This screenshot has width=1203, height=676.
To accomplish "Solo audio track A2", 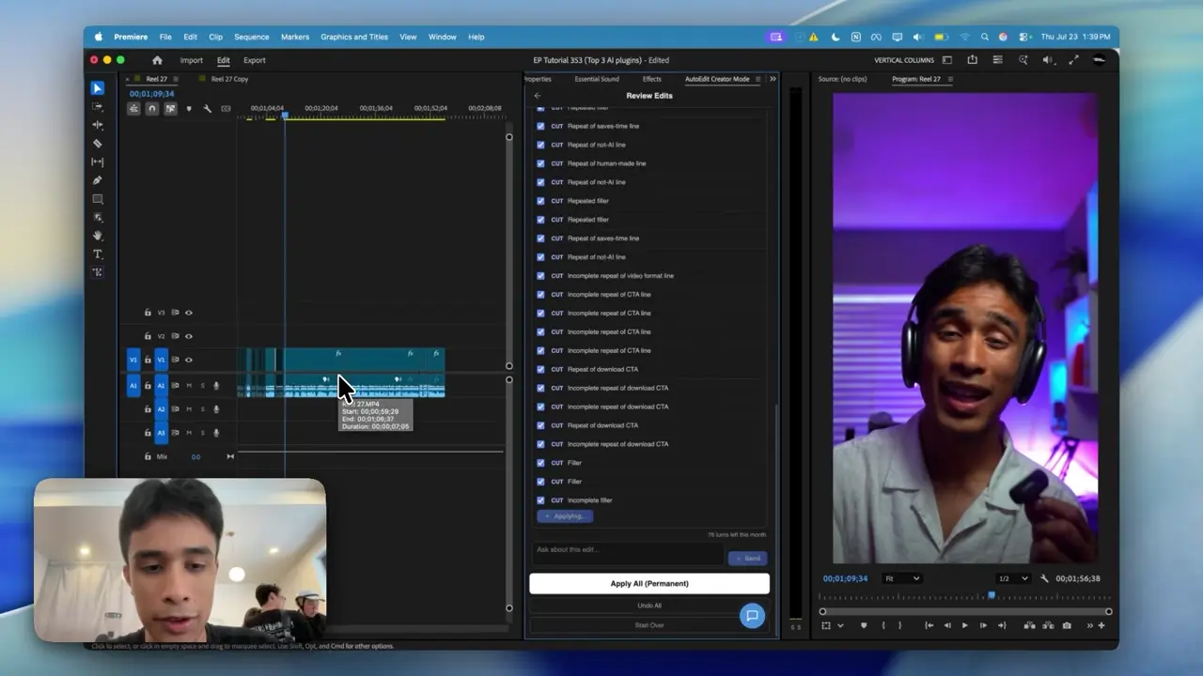I will point(202,409).
